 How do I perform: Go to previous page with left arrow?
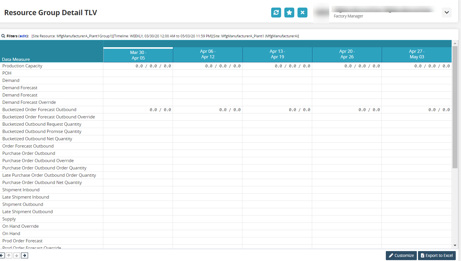tap(2, 255)
